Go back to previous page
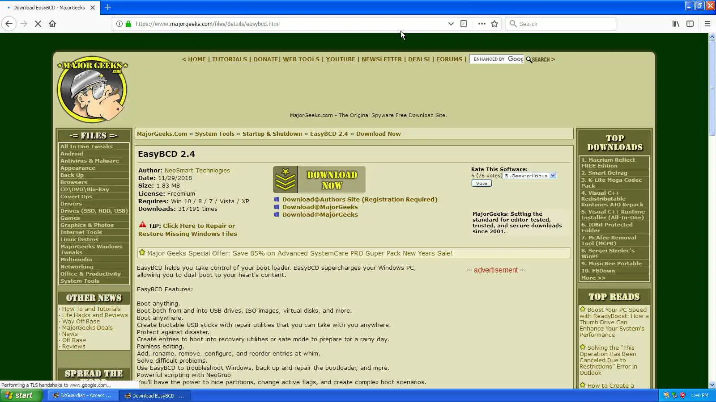This screenshot has height=402, width=716. [9, 24]
